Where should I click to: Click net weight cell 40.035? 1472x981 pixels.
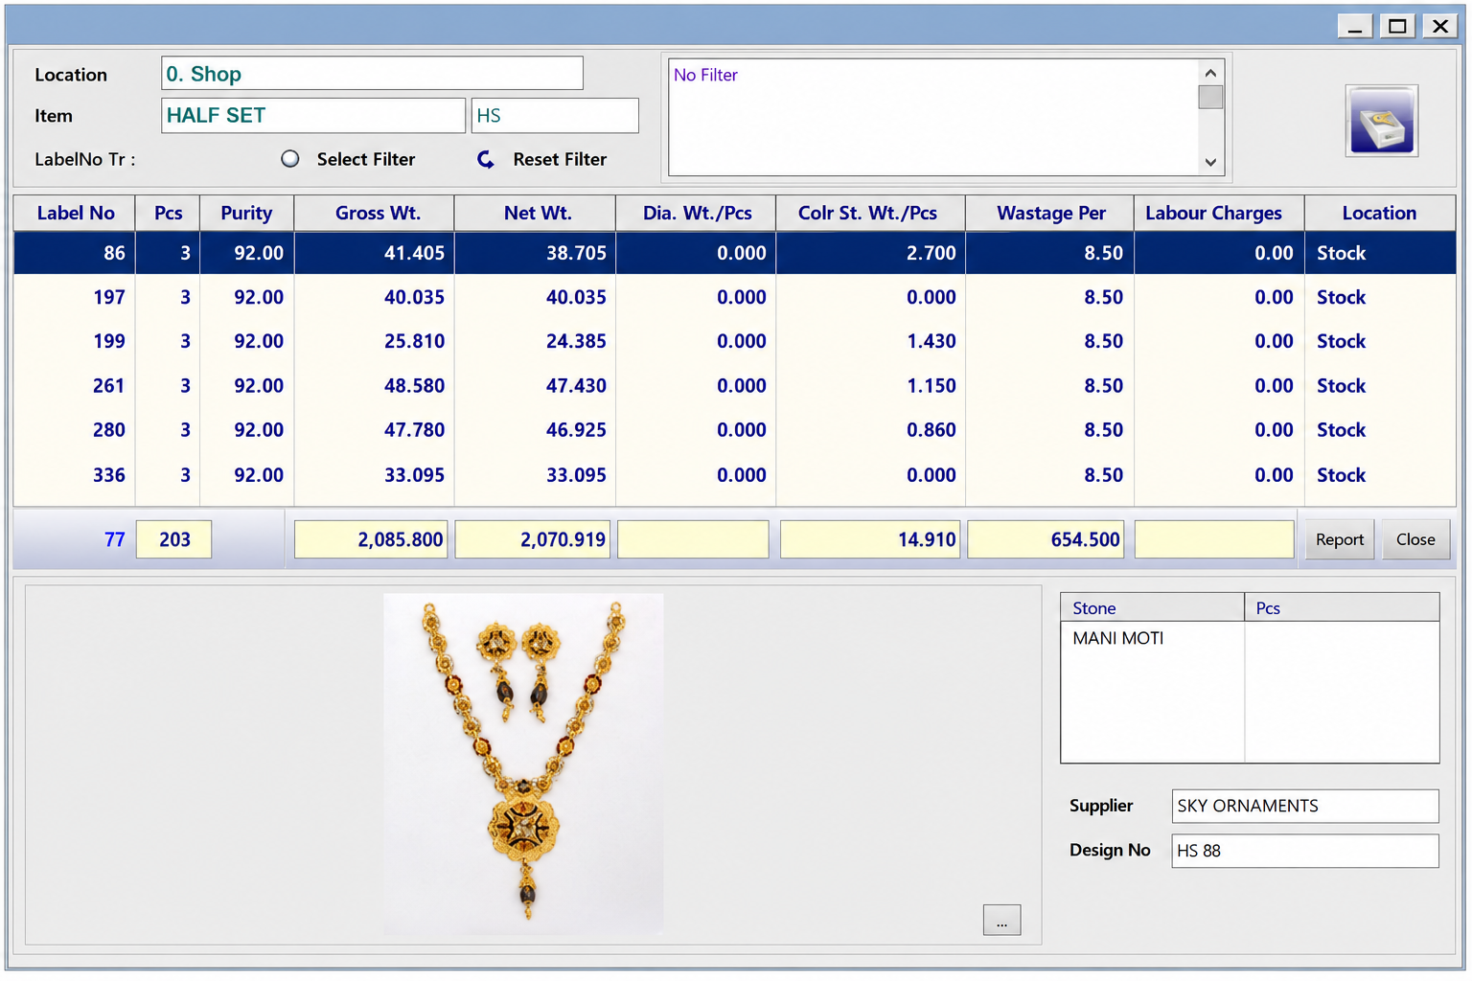[535, 297]
